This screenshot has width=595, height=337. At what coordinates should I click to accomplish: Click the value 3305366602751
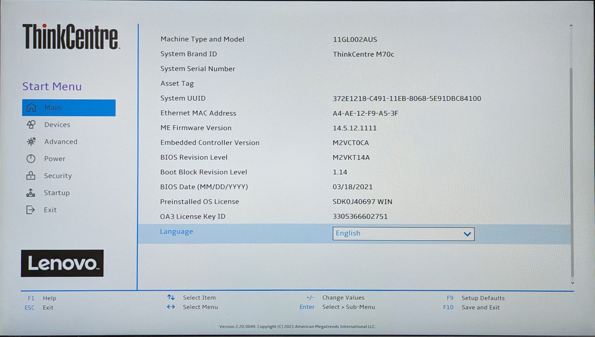[360, 217]
